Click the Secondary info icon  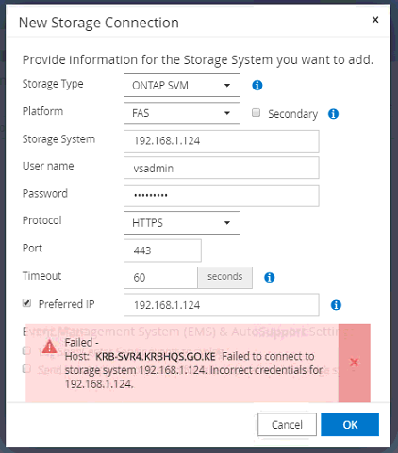click(x=333, y=114)
